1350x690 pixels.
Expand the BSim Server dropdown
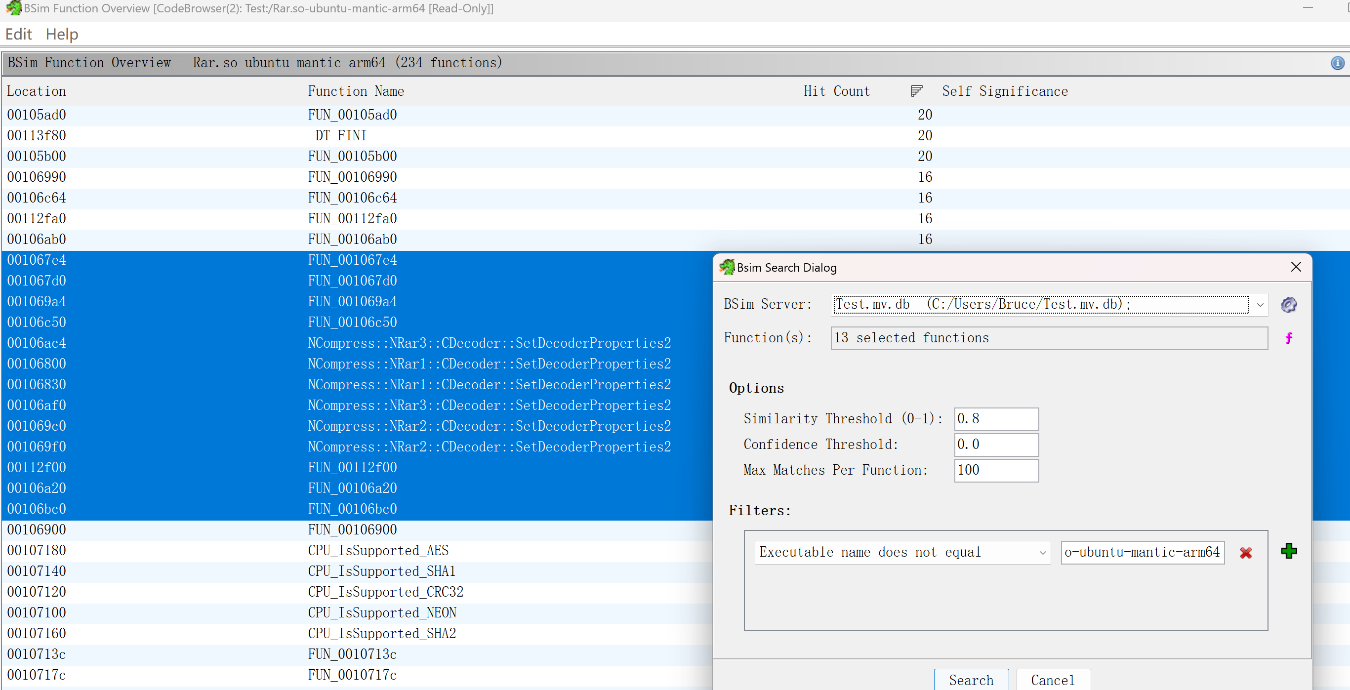point(1260,305)
